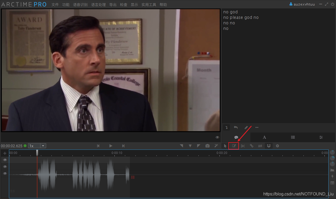This screenshot has height=199, width=336.
Task: Click the undo arrow under text panel
Action: (236, 128)
